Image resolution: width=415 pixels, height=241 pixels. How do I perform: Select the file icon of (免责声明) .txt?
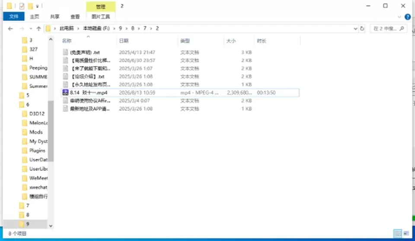coord(65,52)
